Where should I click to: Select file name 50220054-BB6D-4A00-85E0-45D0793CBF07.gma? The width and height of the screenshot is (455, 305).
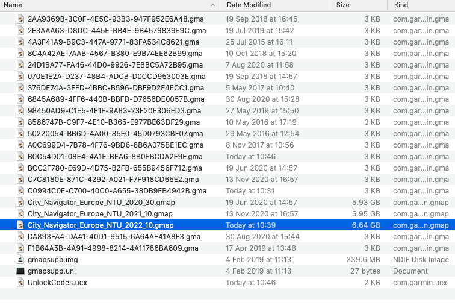(116, 134)
